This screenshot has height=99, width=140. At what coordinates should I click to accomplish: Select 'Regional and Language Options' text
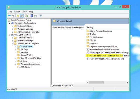103,46
